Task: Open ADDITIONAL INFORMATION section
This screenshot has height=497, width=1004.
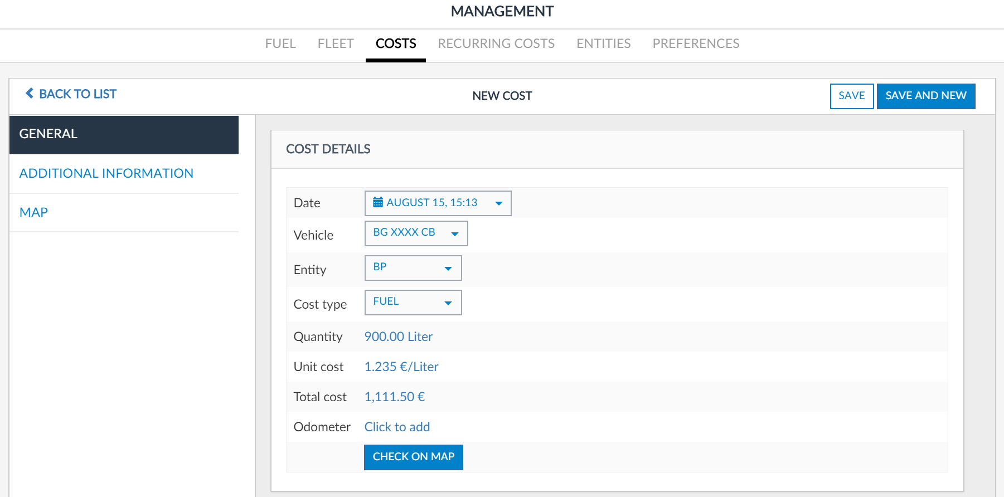Action: 106,173
